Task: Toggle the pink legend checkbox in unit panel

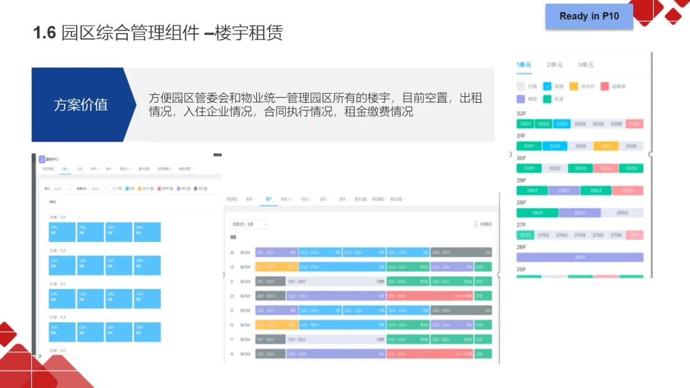Action: click(x=604, y=86)
